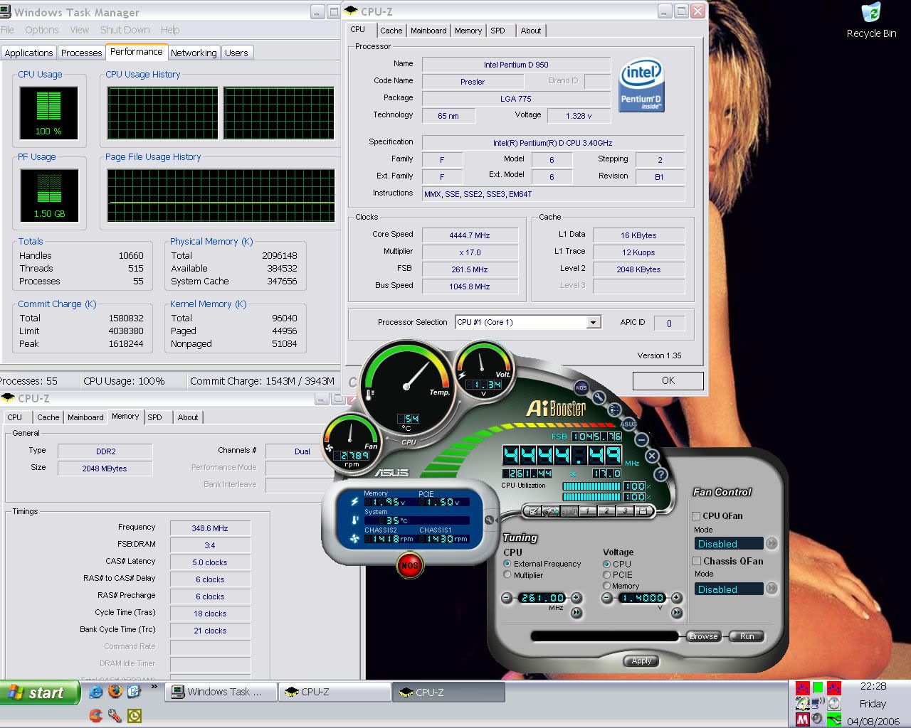Click the fan tray icon
Screen dimensions: 911x728
coord(833,703)
